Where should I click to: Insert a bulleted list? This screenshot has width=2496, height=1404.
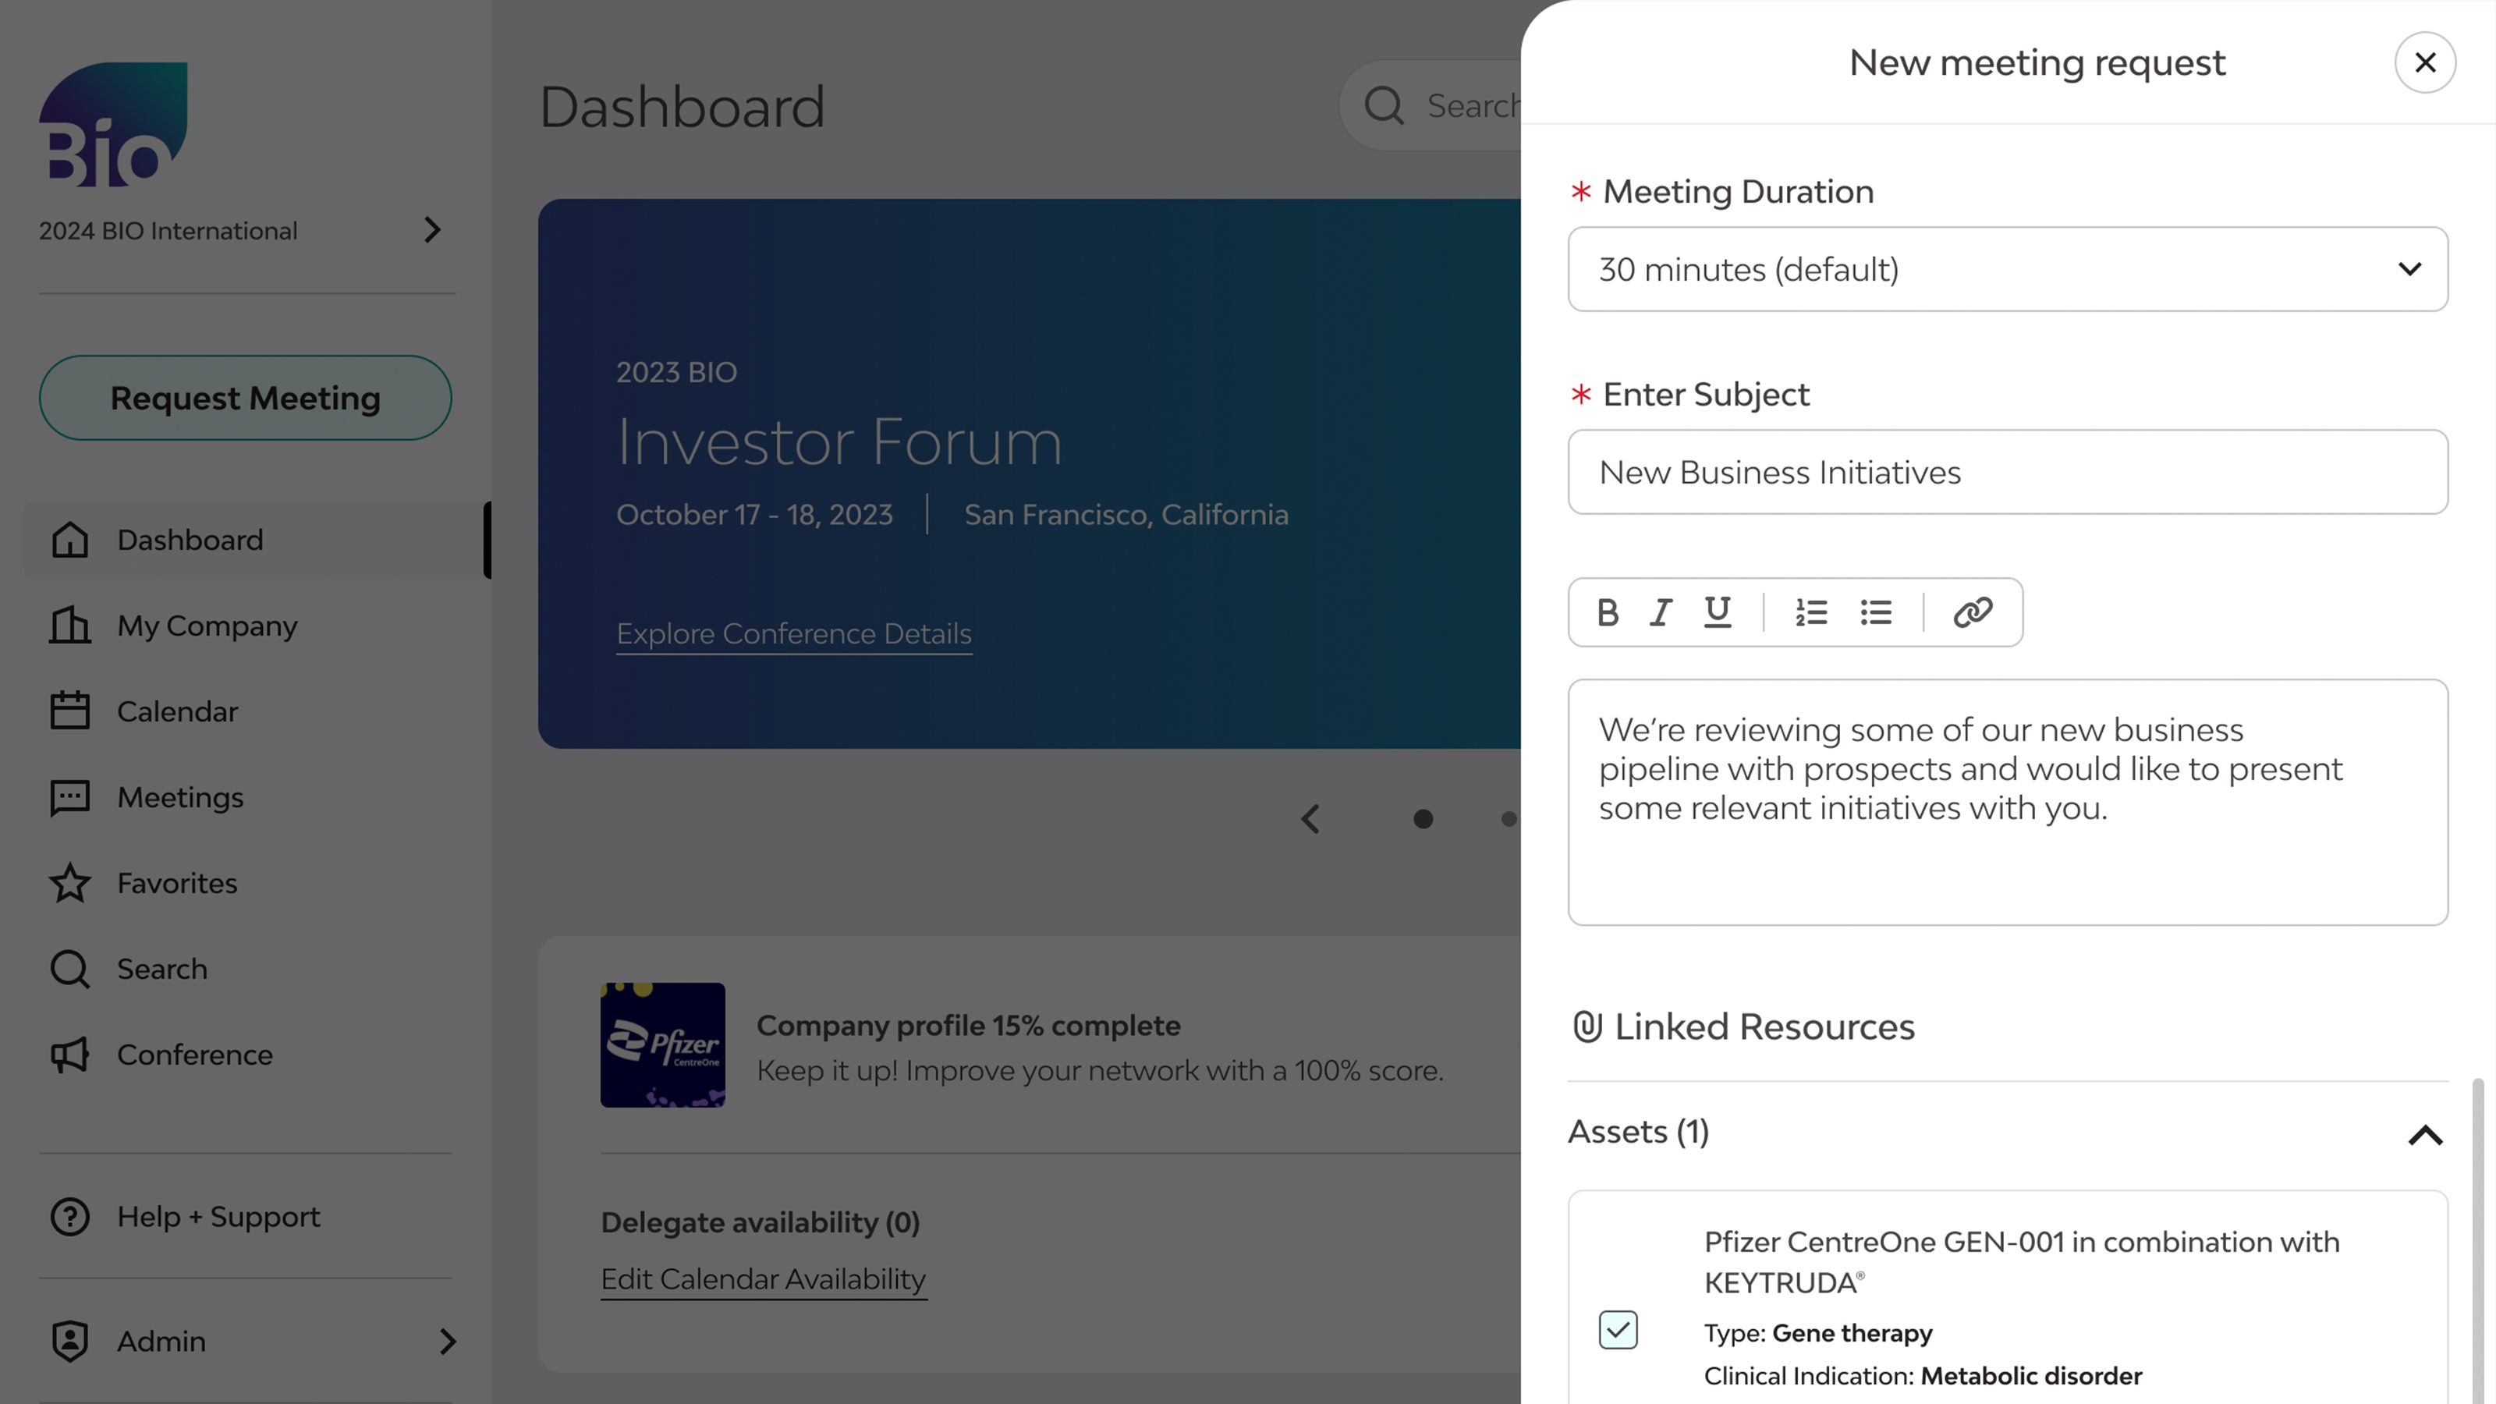pos(1876,612)
